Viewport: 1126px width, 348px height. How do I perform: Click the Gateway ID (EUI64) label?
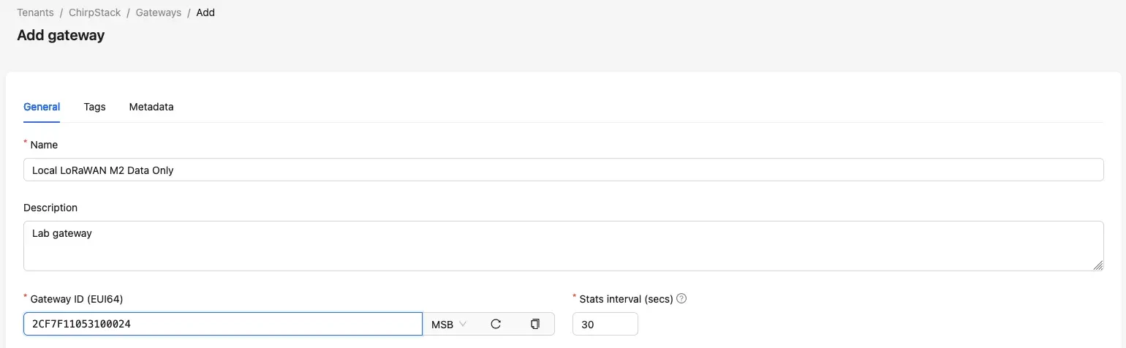coord(76,298)
